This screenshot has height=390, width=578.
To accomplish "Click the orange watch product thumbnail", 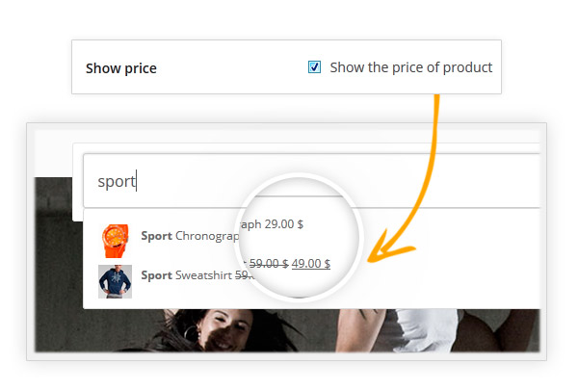I will click(x=115, y=236).
